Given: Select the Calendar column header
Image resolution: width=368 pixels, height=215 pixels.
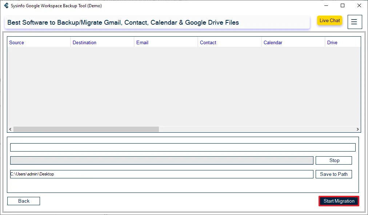Looking at the screenshot, I should point(273,42).
